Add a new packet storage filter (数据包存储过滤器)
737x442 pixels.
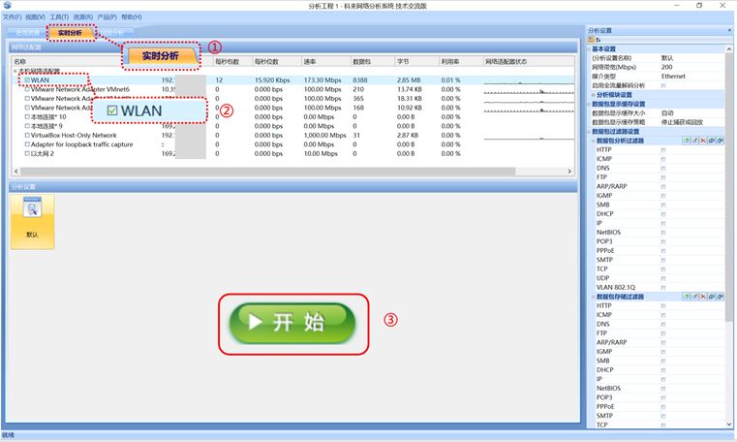pyautogui.click(x=687, y=297)
